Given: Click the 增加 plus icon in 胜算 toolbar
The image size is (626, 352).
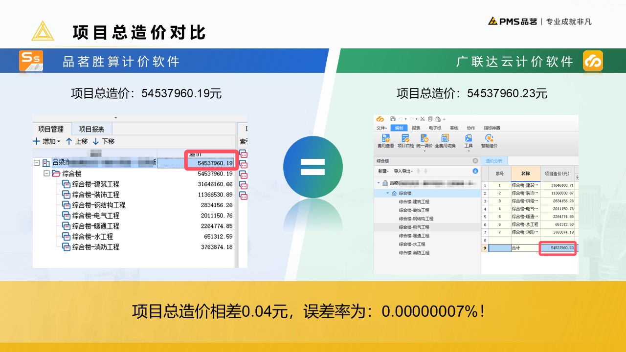Looking at the screenshot, I should [x=37, y=141].
